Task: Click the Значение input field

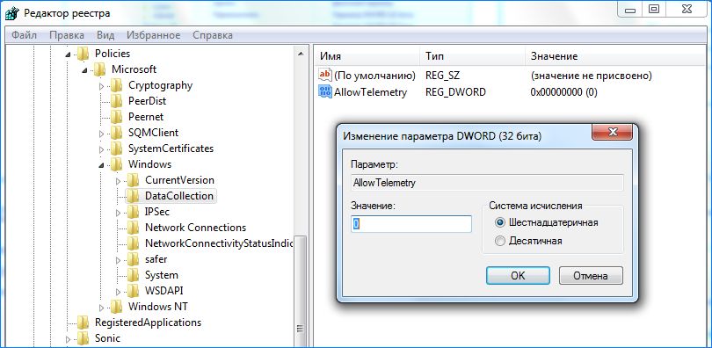Action: (411, 224)
